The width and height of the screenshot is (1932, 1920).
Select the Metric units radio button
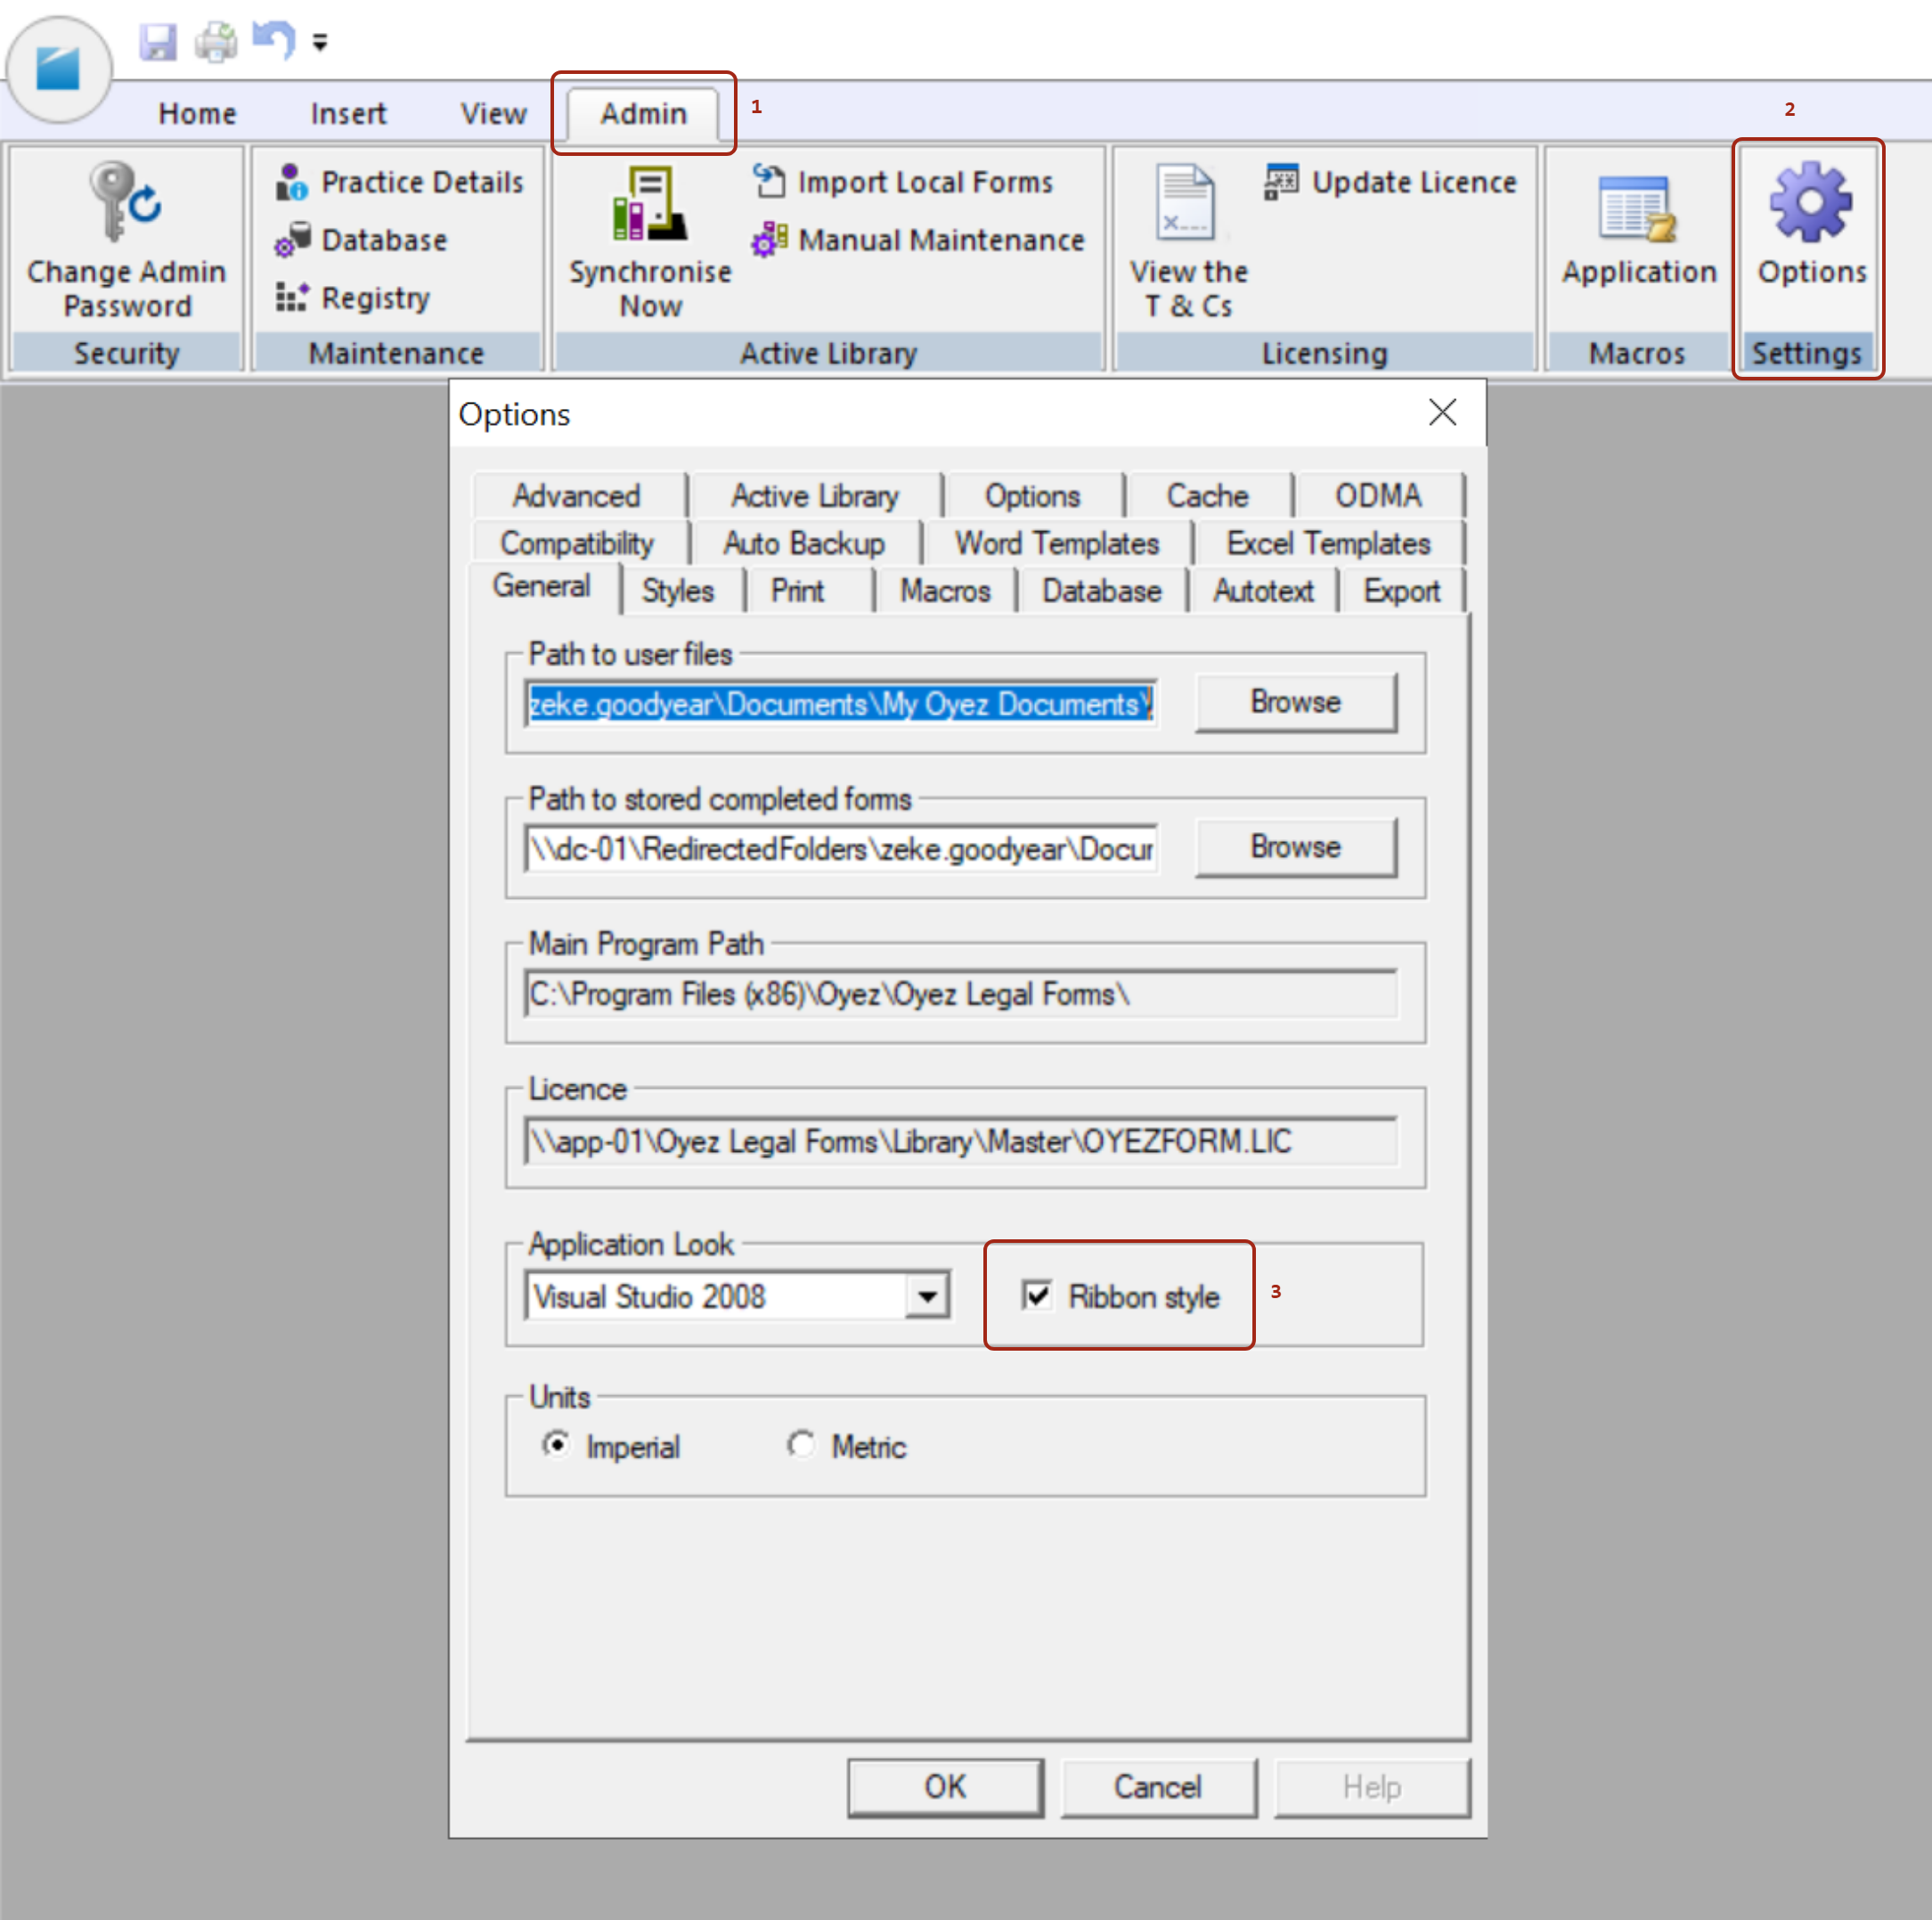tap(801, 1445)
